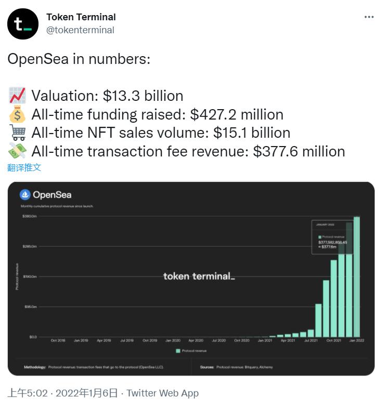The width and height of the screenshot is (385, 409).
Task: Click the money bag emoji
Action: (x=17, y=114)
